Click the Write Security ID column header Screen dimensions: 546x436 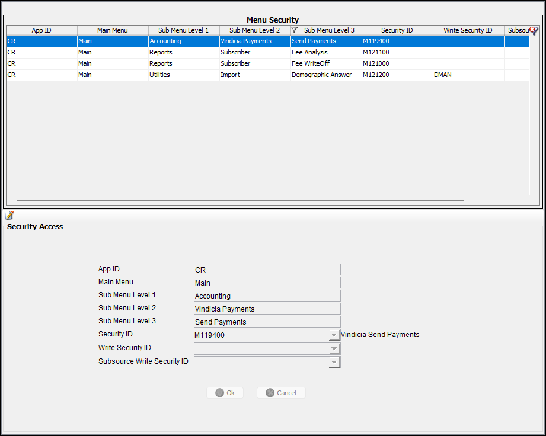click(468, 30)
